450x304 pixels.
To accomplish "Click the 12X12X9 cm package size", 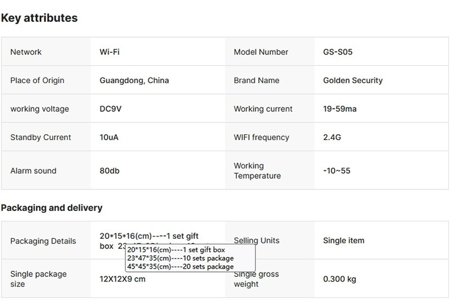I will click(123, 279).
